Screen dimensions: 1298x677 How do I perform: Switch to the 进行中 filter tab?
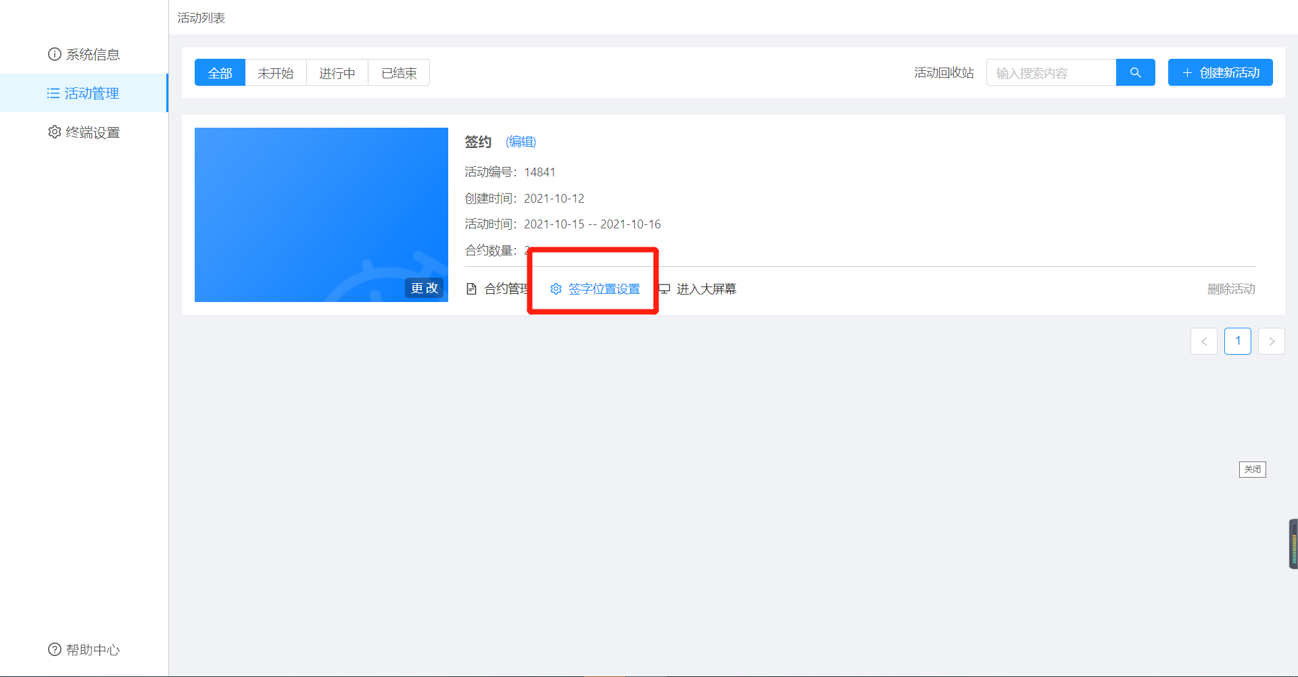click(337, 72)
